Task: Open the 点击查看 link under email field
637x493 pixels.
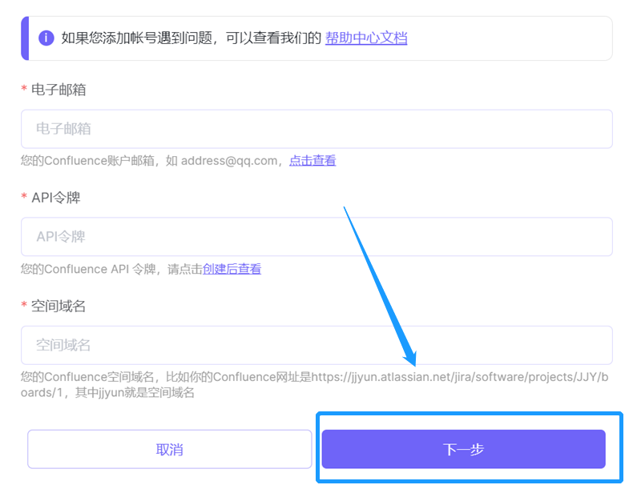Action: coord(312,161)
